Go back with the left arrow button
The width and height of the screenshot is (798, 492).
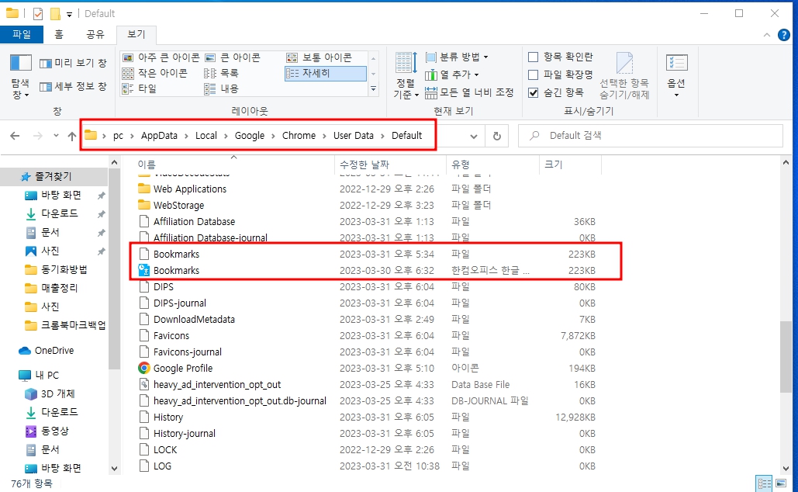click(15, 136)
